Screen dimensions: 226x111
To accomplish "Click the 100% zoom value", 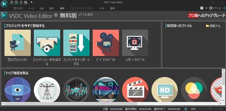I will (x=193, y=109).
